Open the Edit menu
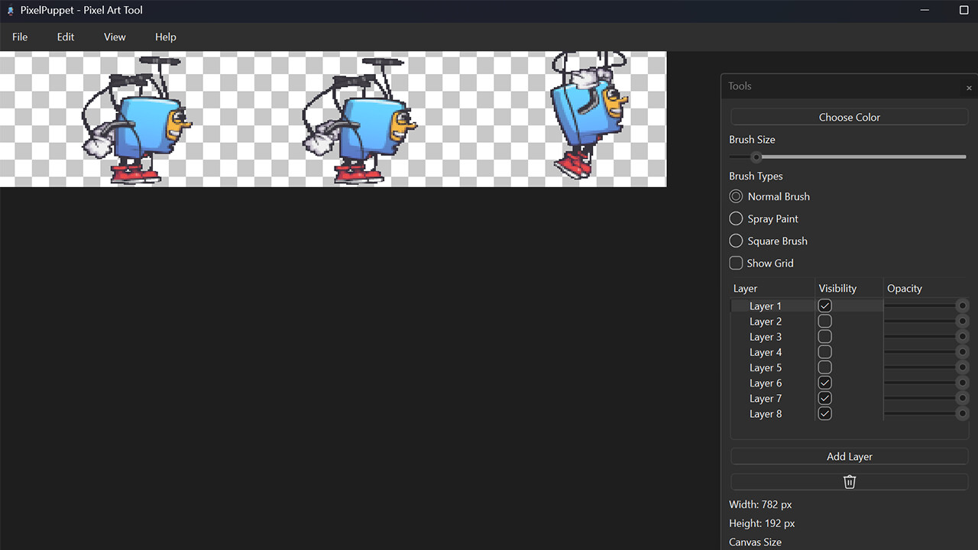Viewport: 978px width, 550px height. (x=66, y=37)
